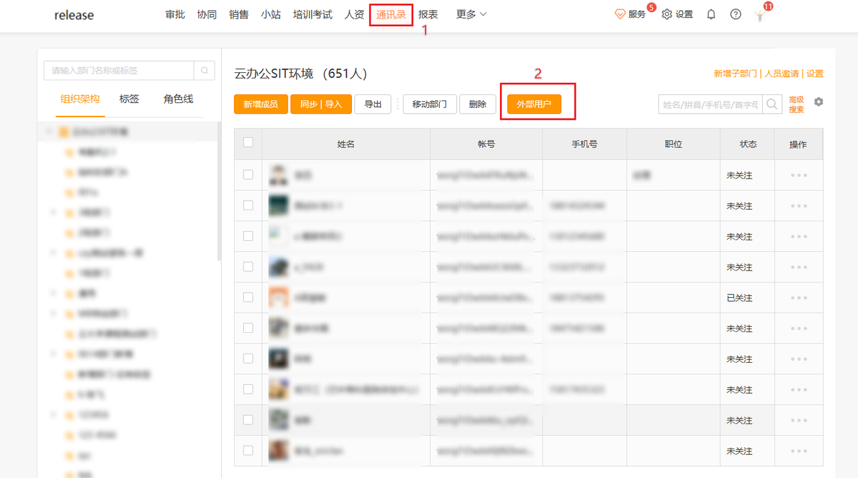The width and height of the screenshot is (858, 478).
Task: Click the 外部用户 button
Action: click(534, 104)
